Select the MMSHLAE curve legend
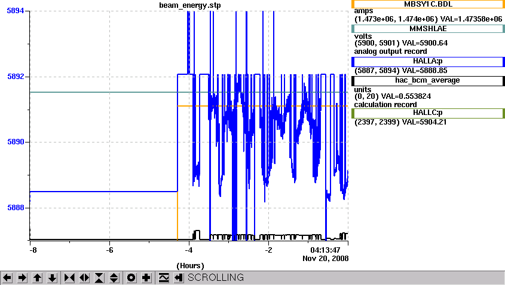This screenshot has width=505, height=285. [428, 29]
